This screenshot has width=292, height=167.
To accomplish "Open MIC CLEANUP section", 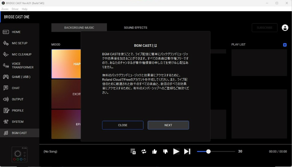I will click(x=20, y=54).
